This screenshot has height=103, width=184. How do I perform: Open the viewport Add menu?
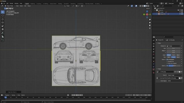pyautogui.click(x=25, y=6)
